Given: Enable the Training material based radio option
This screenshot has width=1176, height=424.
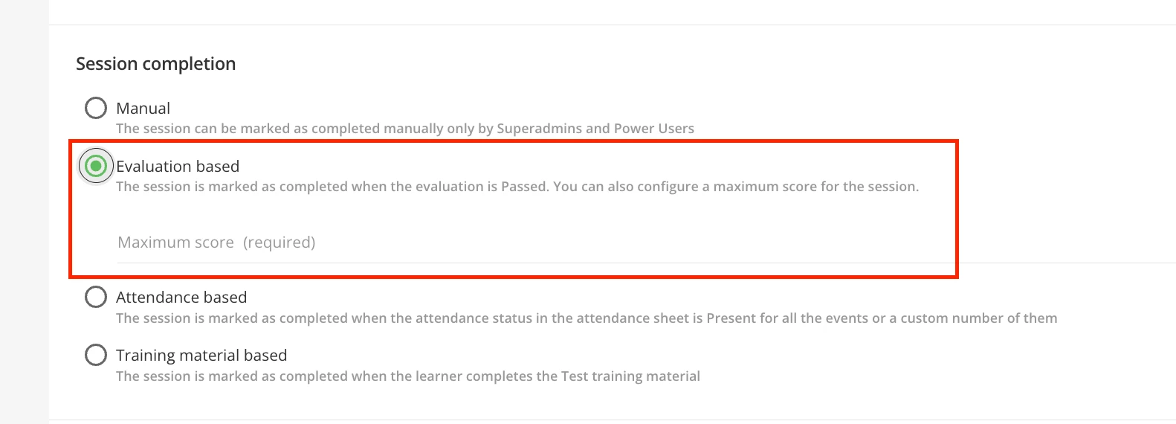Looking at the screenshot, I should tap(96, 355).
